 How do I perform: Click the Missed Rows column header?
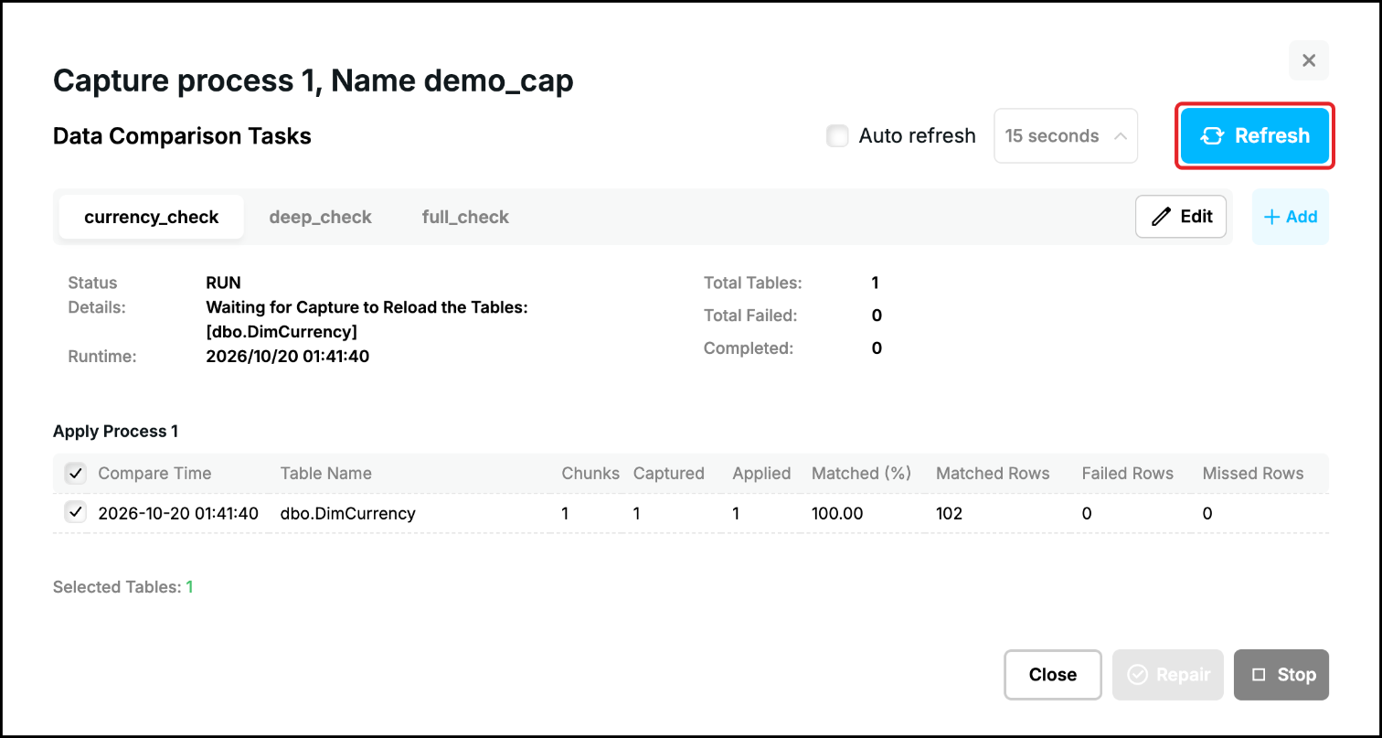[x=1253, y=474]
